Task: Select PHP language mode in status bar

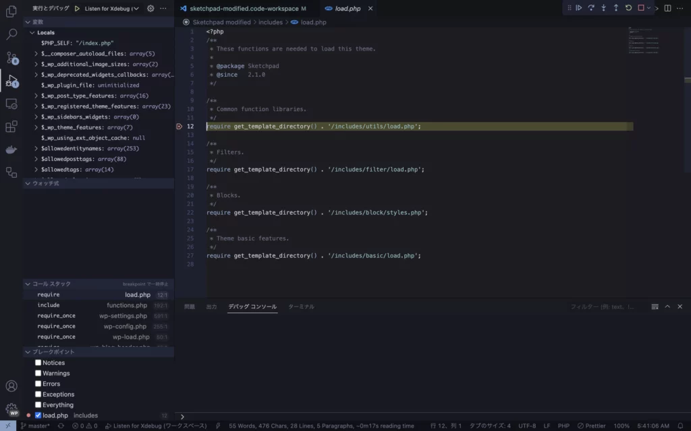Action: [563, 426]
